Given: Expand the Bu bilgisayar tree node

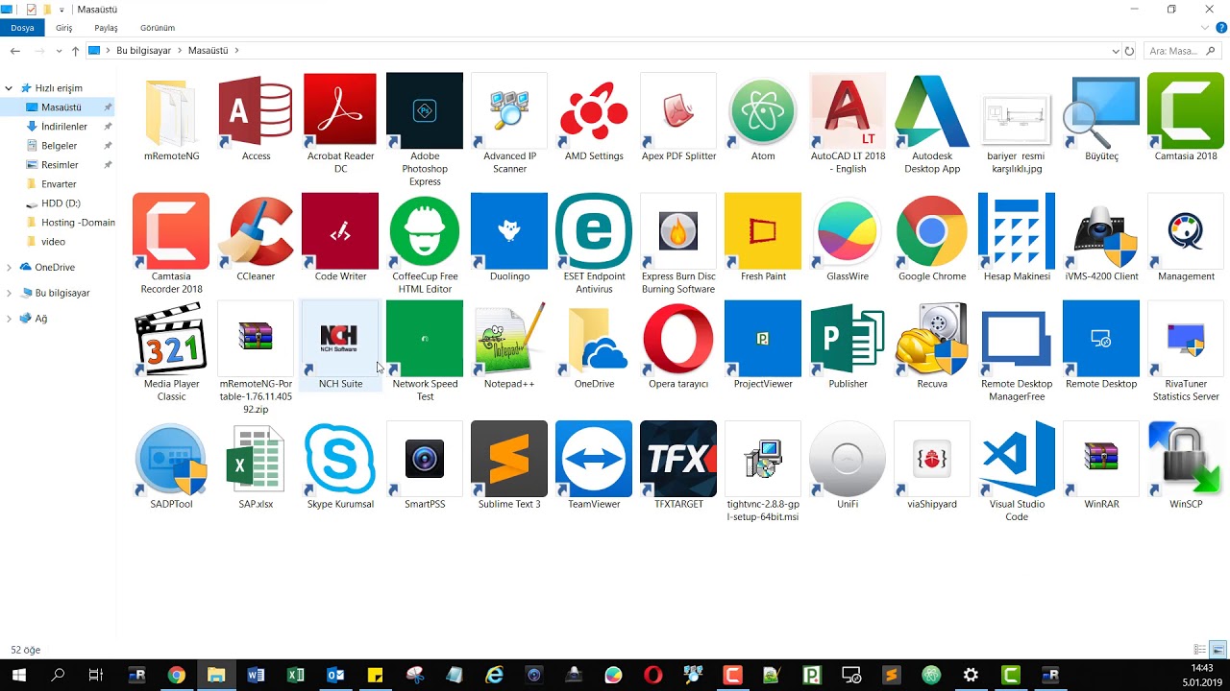Looking at the screenshot, I should [10, 294].
